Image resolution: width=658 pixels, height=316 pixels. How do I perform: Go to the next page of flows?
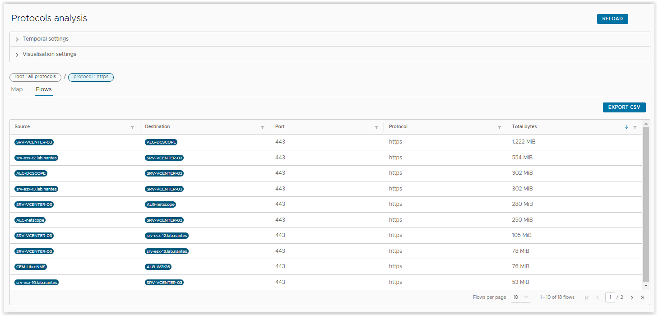(x=632, y=297)
